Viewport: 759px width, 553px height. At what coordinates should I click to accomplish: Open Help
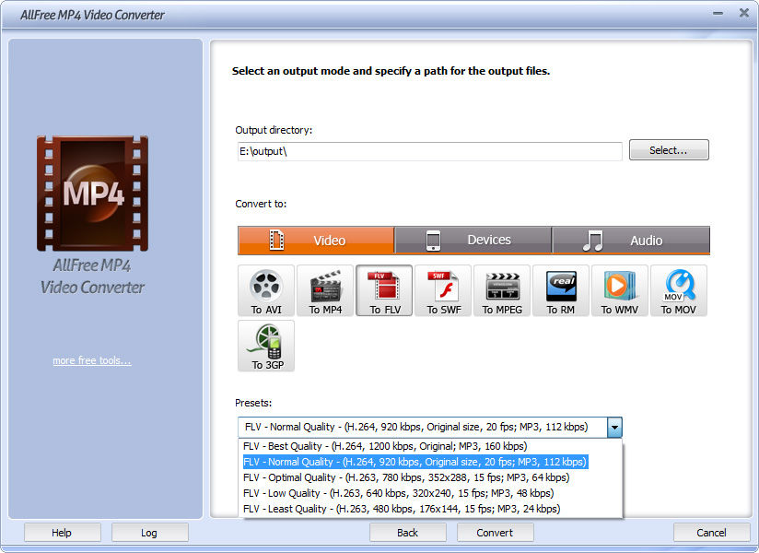click(62, 533)
